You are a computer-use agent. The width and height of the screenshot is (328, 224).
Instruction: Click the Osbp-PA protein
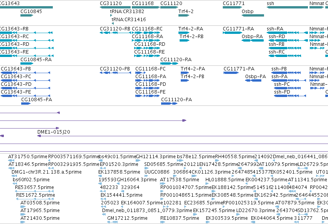pyautogui.click(x=253, y=80)
